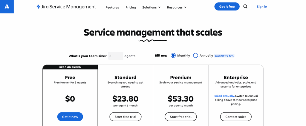
Task: Click the Sign in link
Action: [262, 7]
